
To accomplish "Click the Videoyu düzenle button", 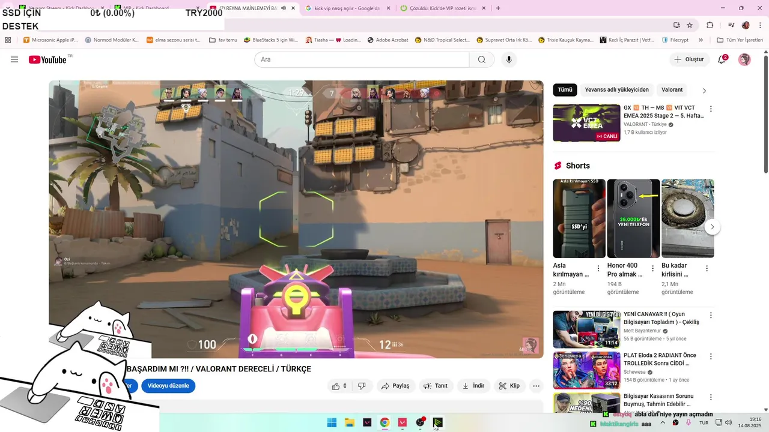I will click(x=168, y=386).
